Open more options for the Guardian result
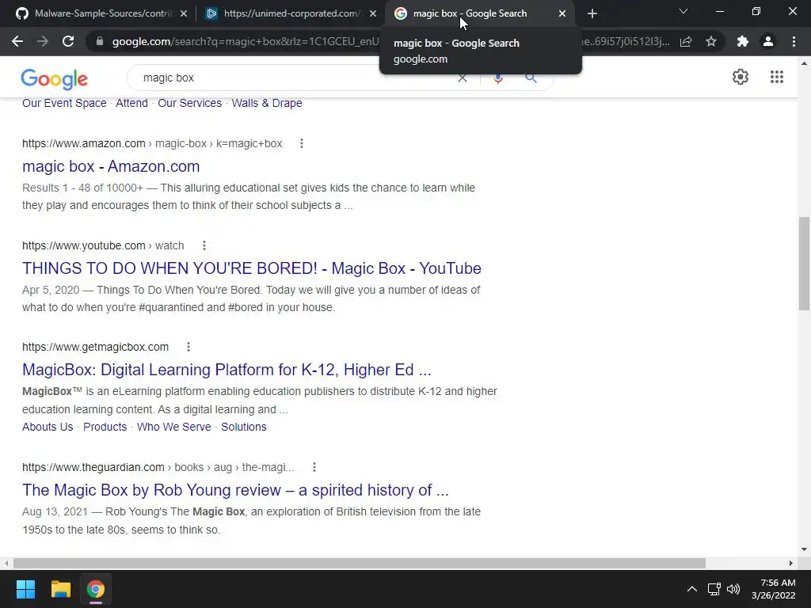This screenshot has height=608, width=811. click(314, 467)
